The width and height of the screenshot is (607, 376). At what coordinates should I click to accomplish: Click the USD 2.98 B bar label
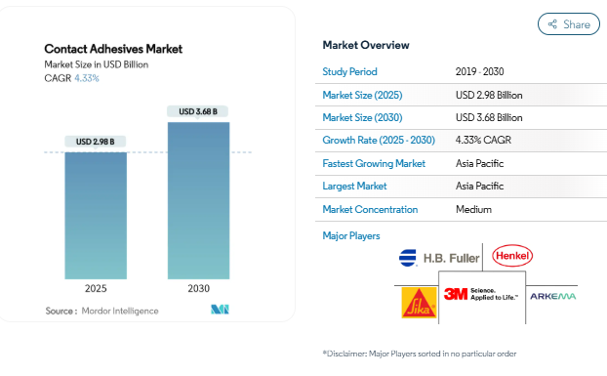[96, 142]
